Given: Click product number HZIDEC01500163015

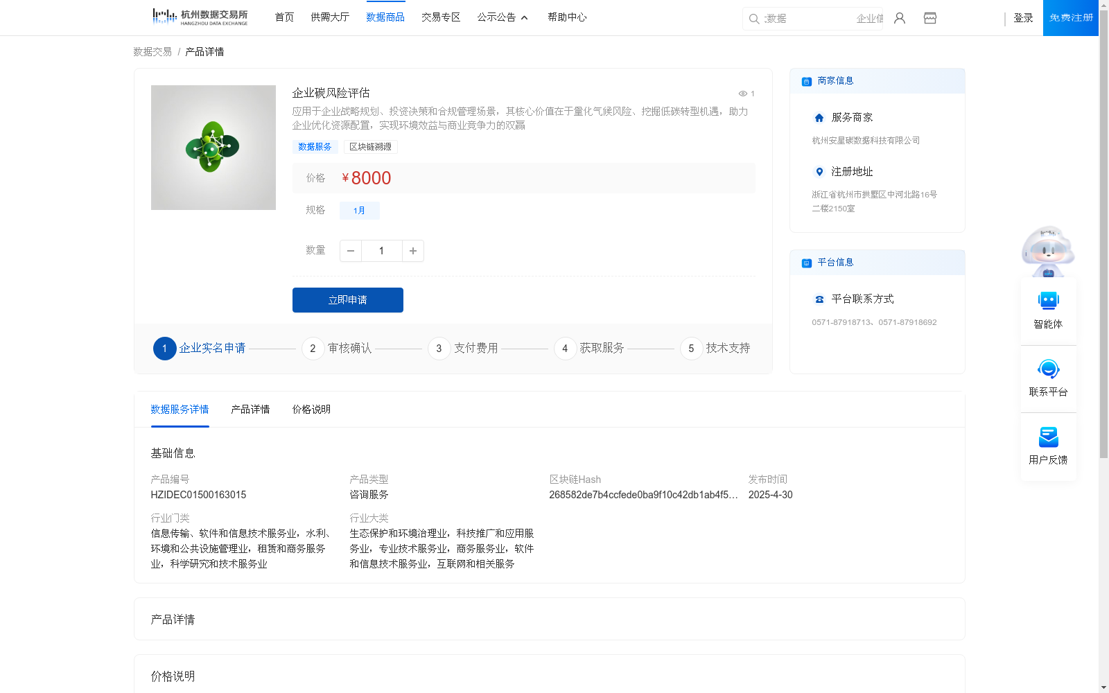Looking at the screenshot, I should click(x=198, y=495).
